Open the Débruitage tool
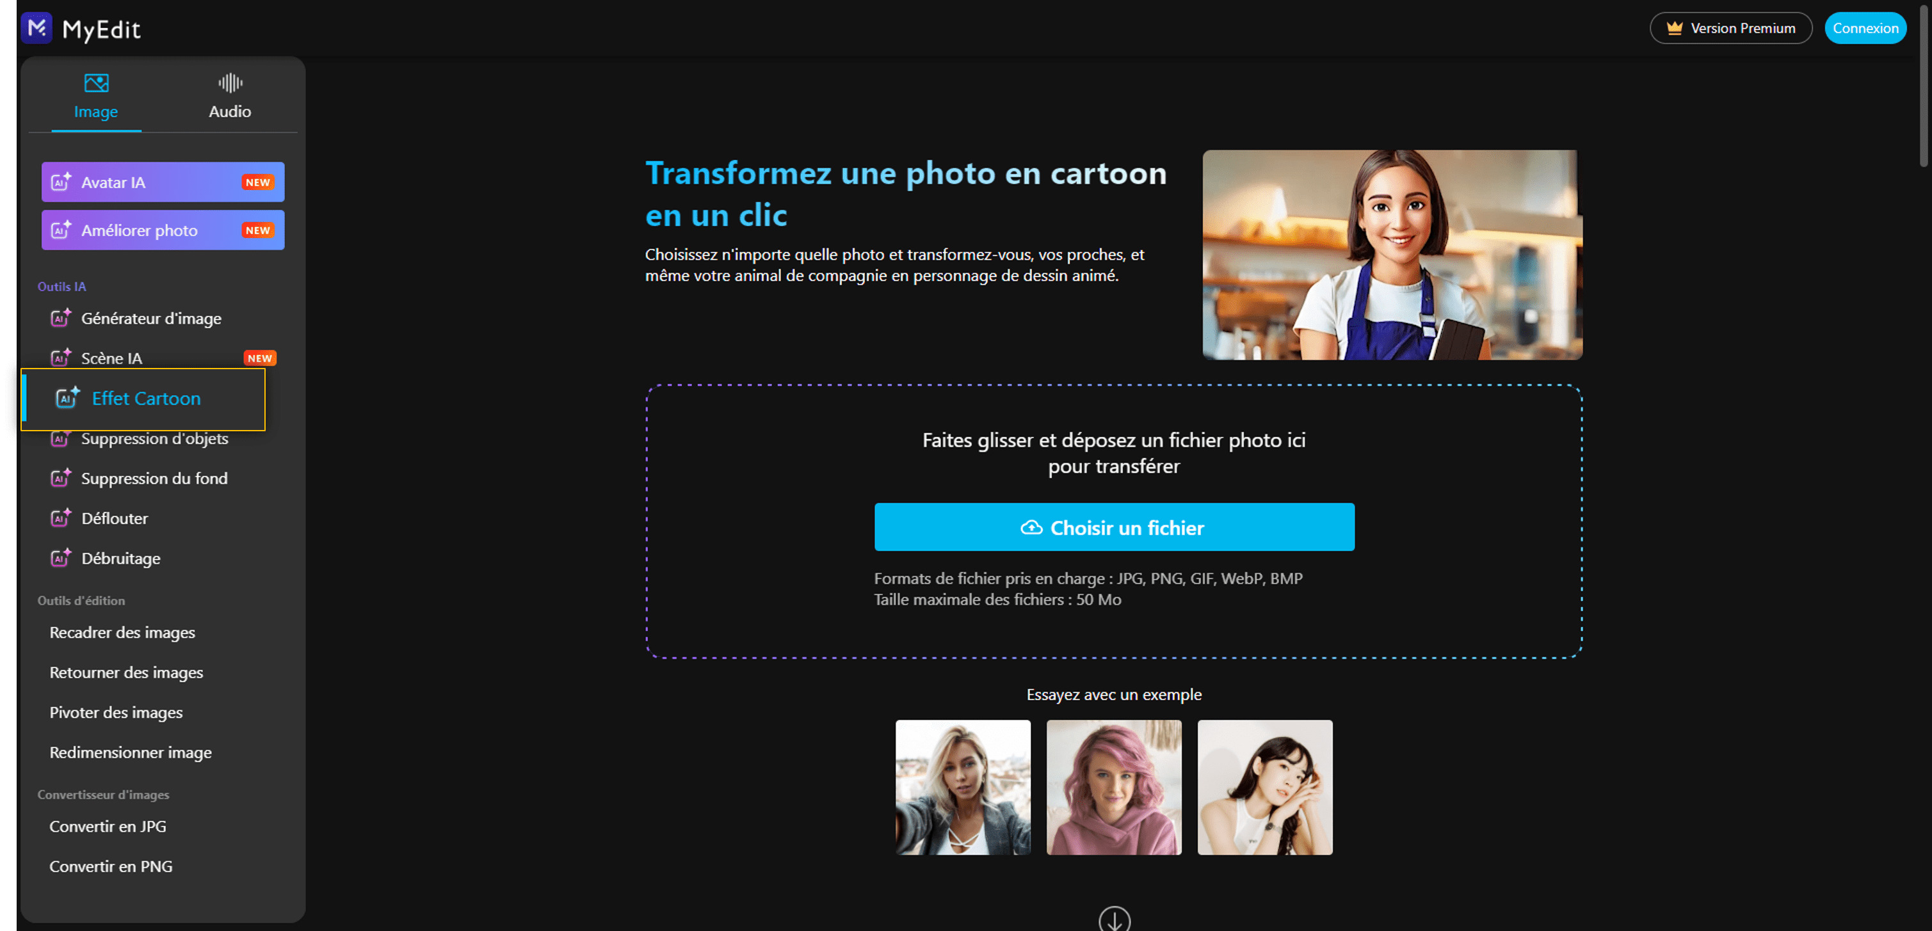Viewport: 1932px width, 931px height. 120,558
